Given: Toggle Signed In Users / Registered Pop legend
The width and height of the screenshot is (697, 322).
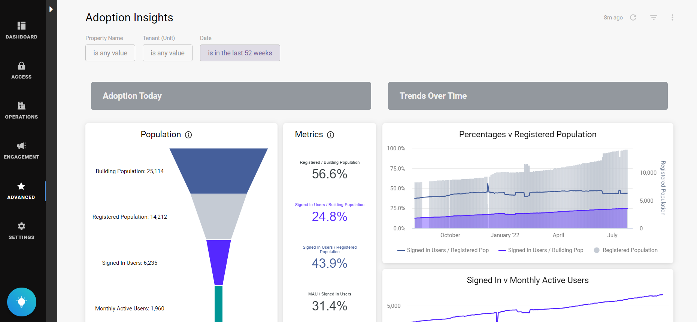Looking at the screenshot, I should point(443,250).
